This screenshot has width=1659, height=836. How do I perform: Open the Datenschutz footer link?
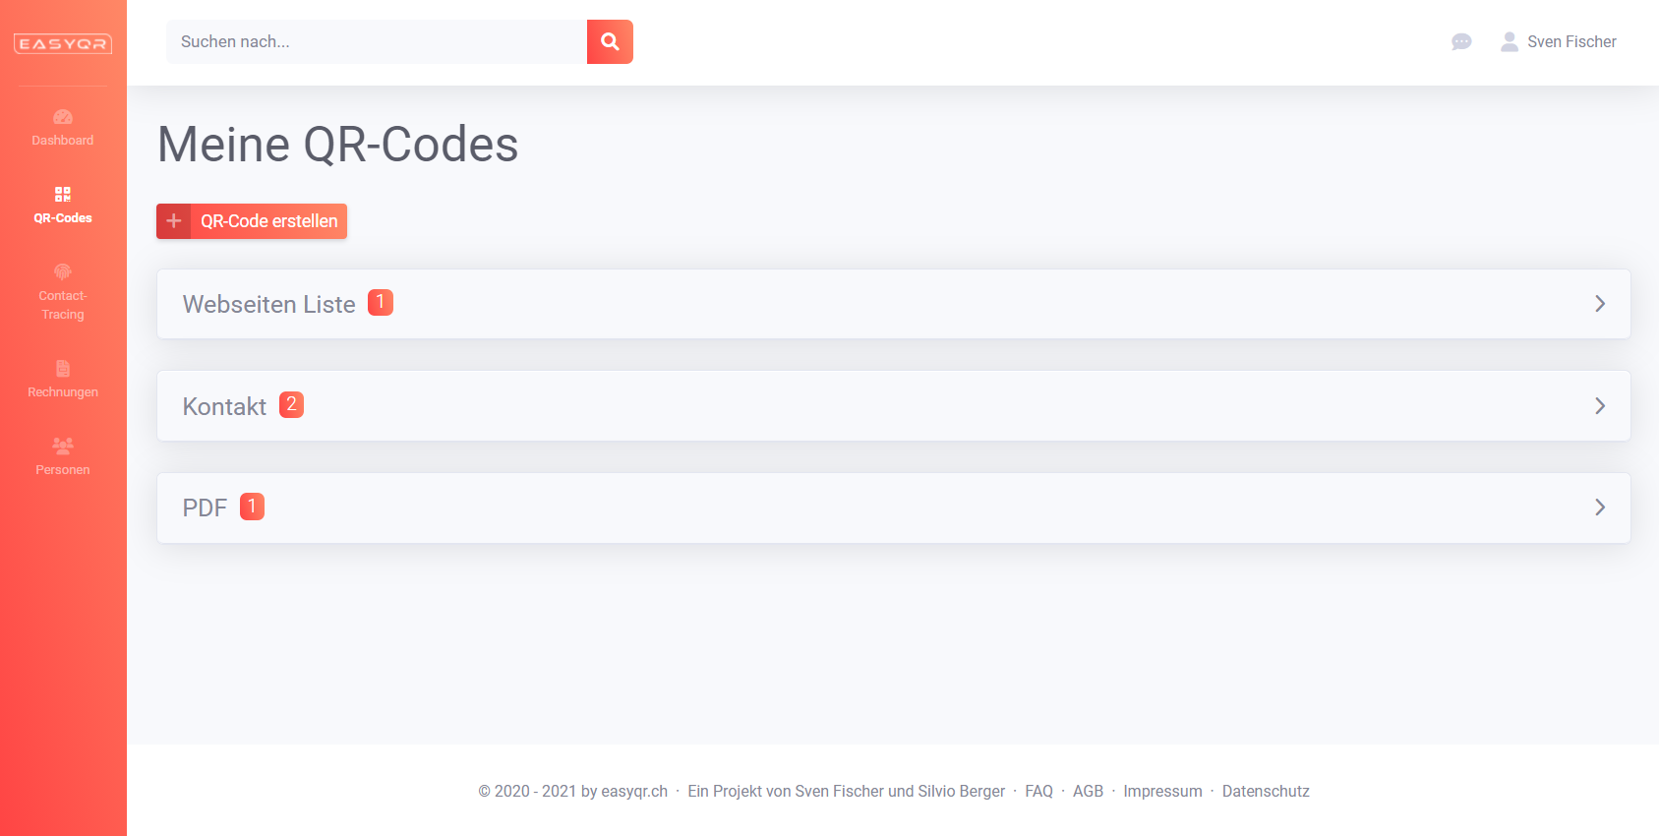coord(1266,791)
